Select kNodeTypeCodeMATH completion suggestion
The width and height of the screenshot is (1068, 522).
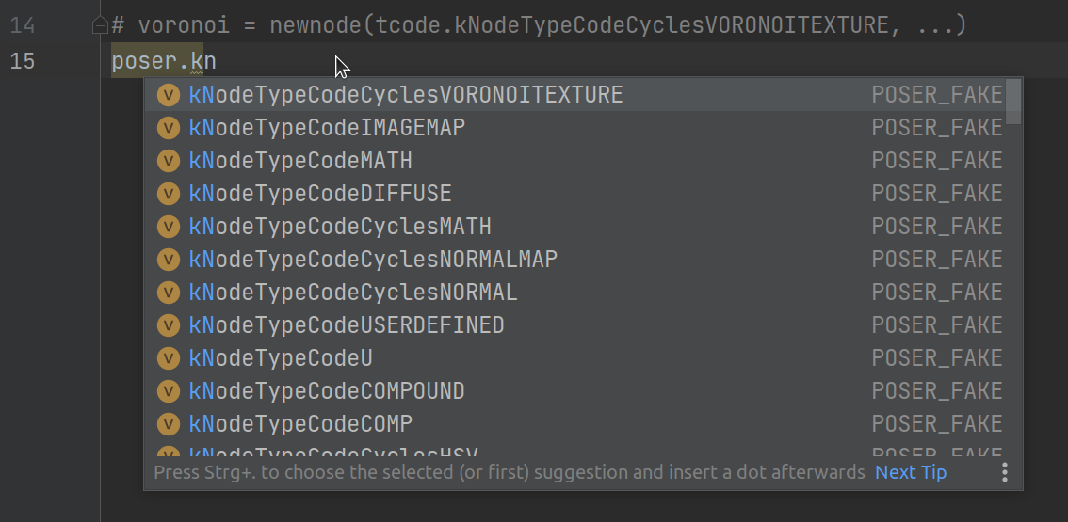(300, 161)
